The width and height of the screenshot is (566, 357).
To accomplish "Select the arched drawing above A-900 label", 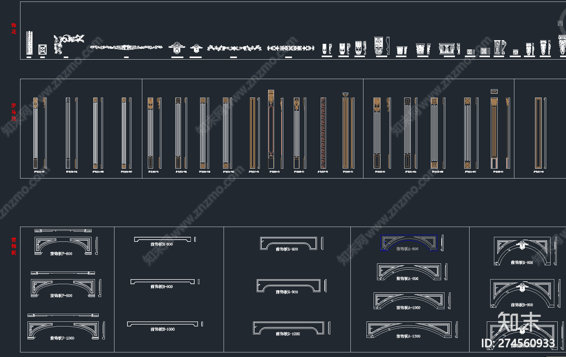I will point(409,272).
